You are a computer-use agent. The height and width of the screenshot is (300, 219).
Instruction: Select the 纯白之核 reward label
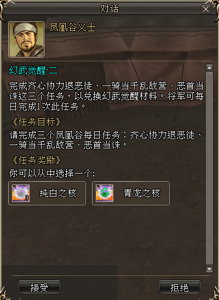pos(58,193)
